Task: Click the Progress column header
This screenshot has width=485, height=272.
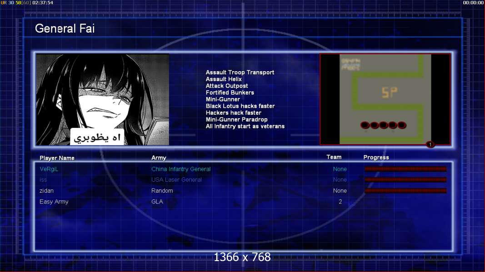Action: 376,158
